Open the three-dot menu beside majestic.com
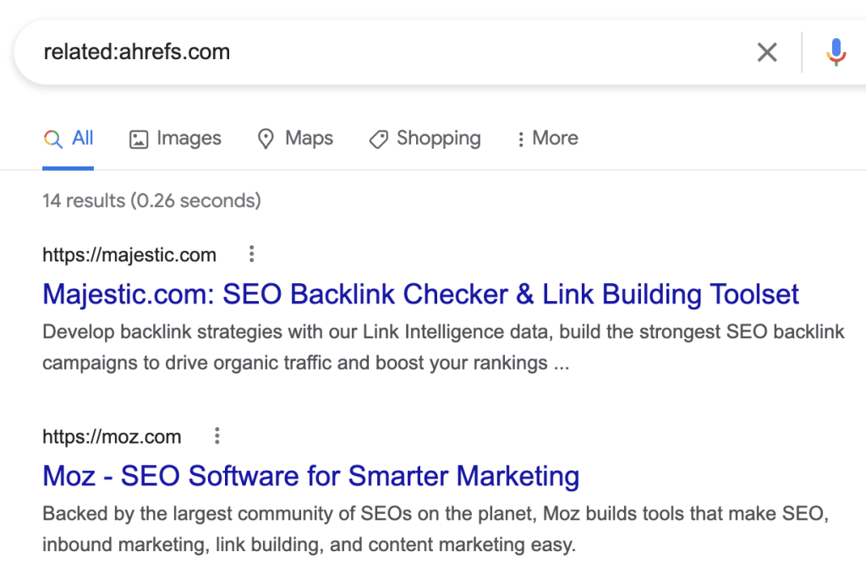 click(x=251, y=253)
